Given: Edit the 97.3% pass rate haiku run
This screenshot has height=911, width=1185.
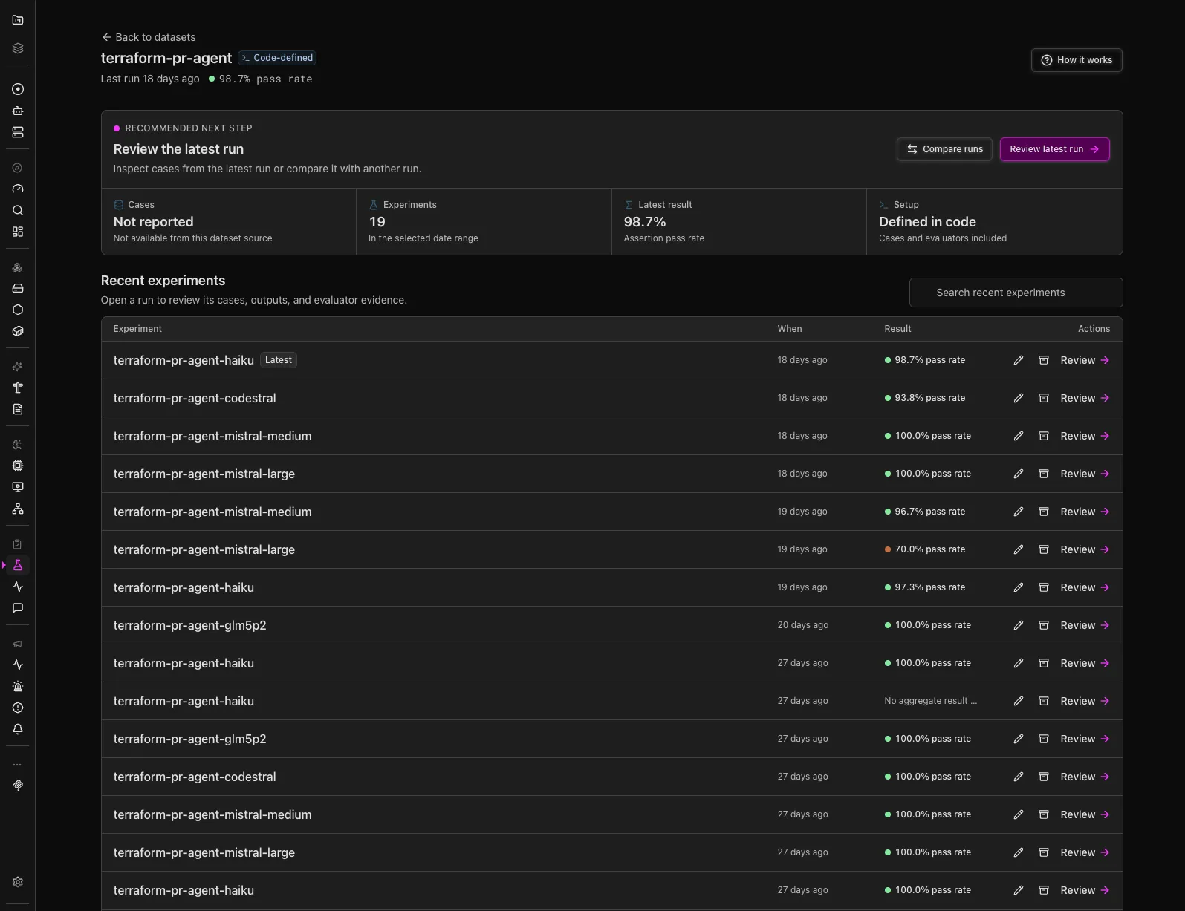Looking at the screenshot, I should click(x=1019, y=587).
